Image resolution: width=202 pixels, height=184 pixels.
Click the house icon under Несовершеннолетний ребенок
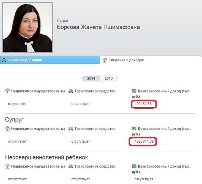point(7,166)
